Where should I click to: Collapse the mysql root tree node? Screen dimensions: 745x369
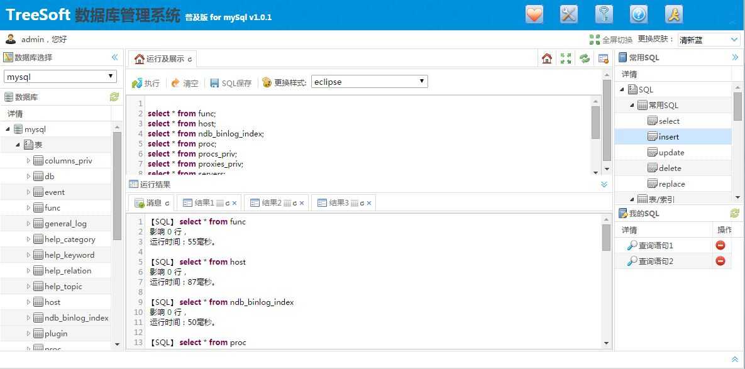tap(8, 129)
